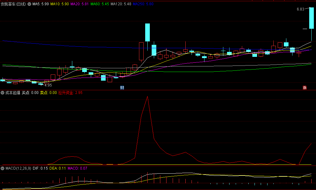The width and height of the screenshot is (316, 190).
Task: Open the MACD(12,26,9) panel dropdown arrow
Action: tap(2, 168)
